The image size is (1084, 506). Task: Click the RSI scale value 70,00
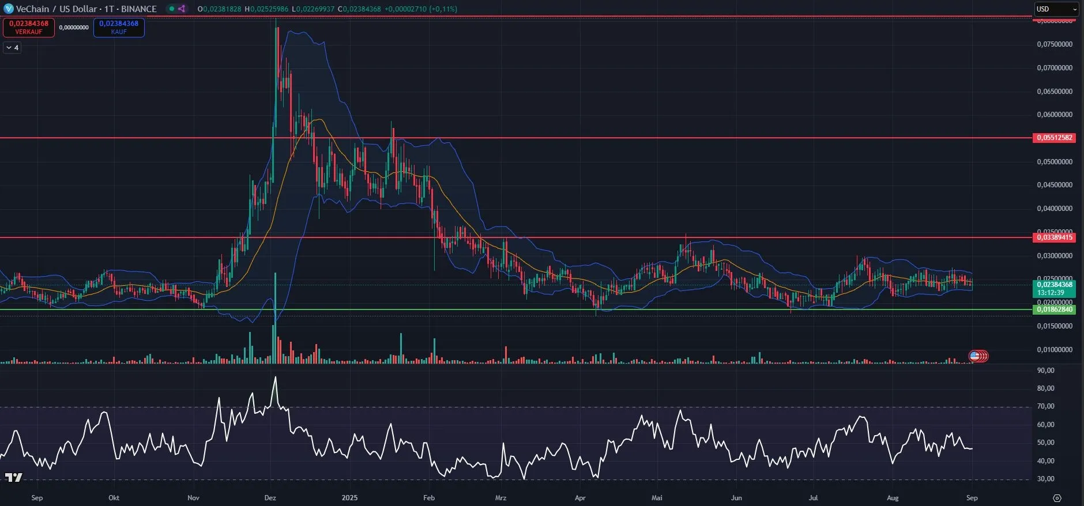click(1046, 406)
